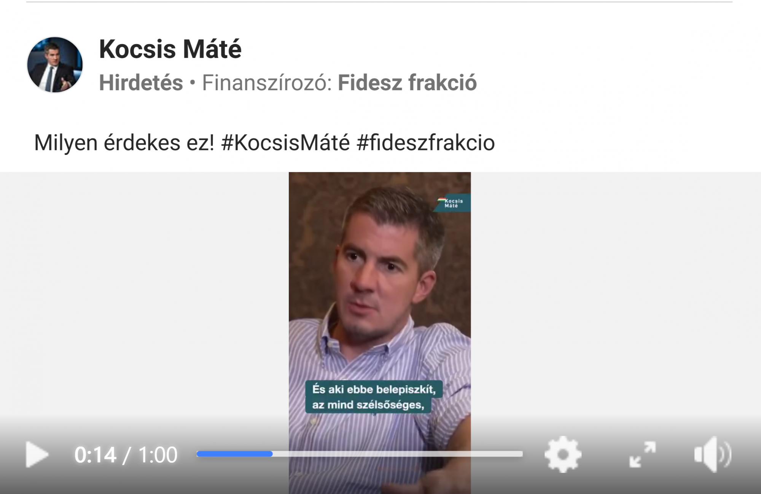Click the blue played section of the seek bar
This screenshot has height=494, width=761.
pos(234,454)
